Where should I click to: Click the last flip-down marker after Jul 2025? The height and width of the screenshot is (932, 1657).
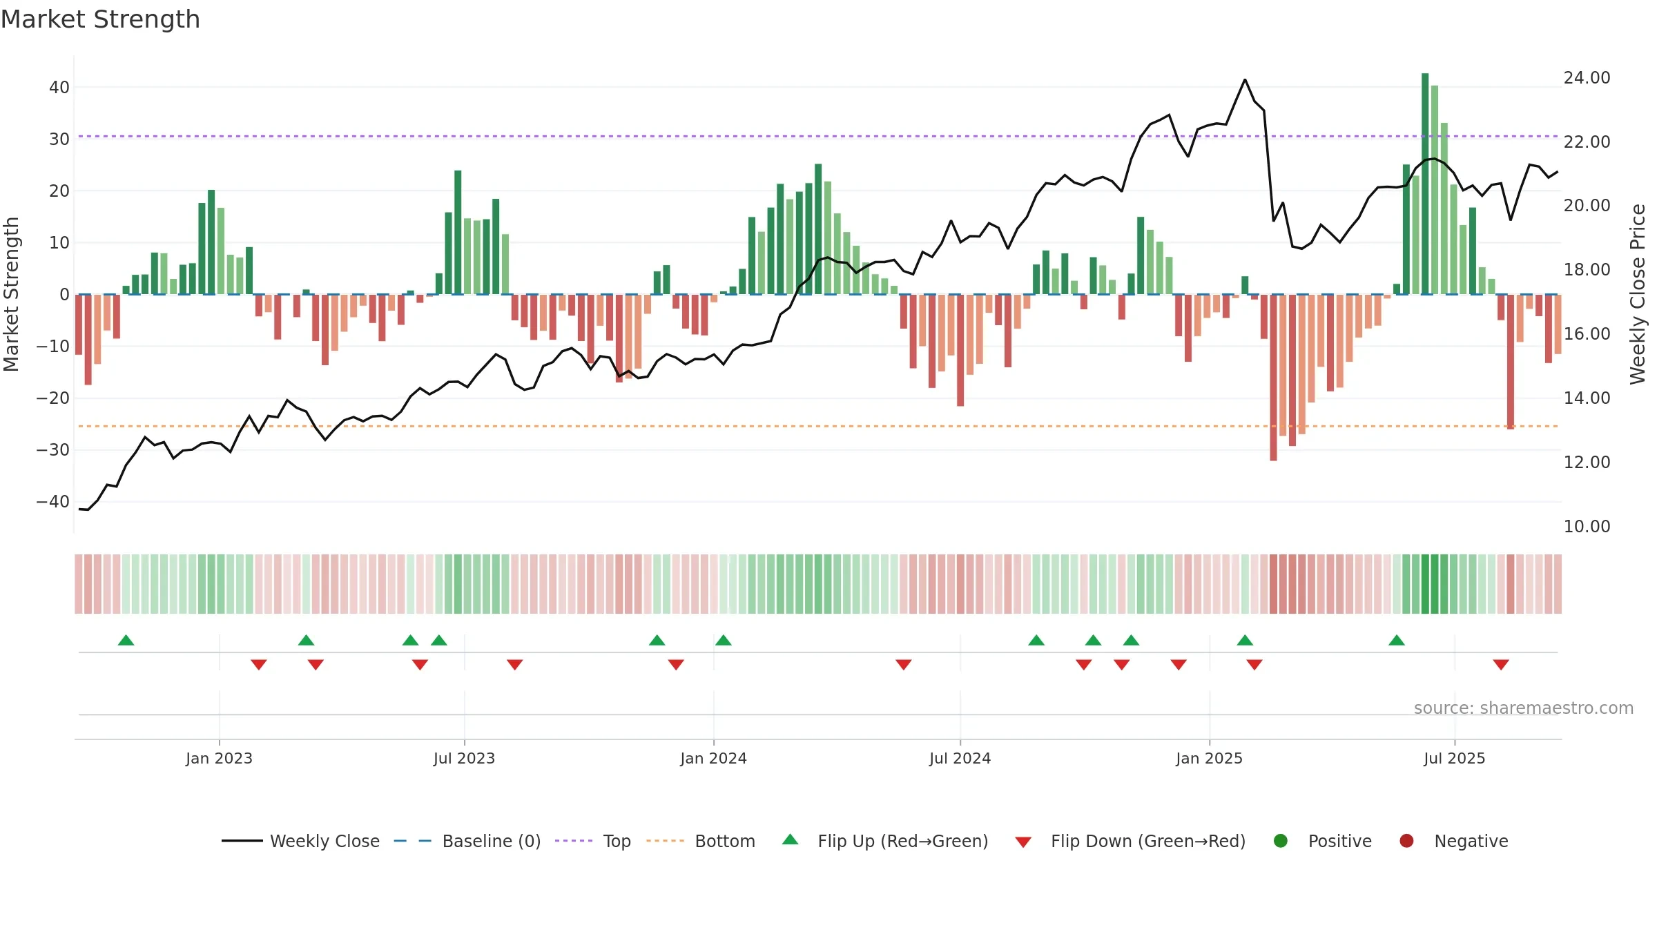(1501, 665)
